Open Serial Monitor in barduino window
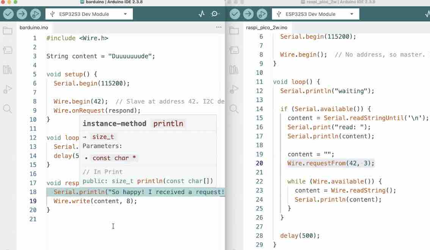This screenshot has width=430, height=250. pos(215,14)
